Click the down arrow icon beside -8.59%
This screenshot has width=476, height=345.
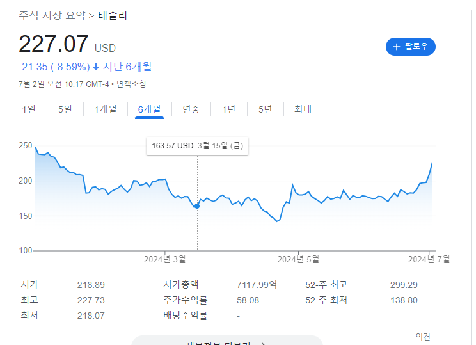(96, 67)
